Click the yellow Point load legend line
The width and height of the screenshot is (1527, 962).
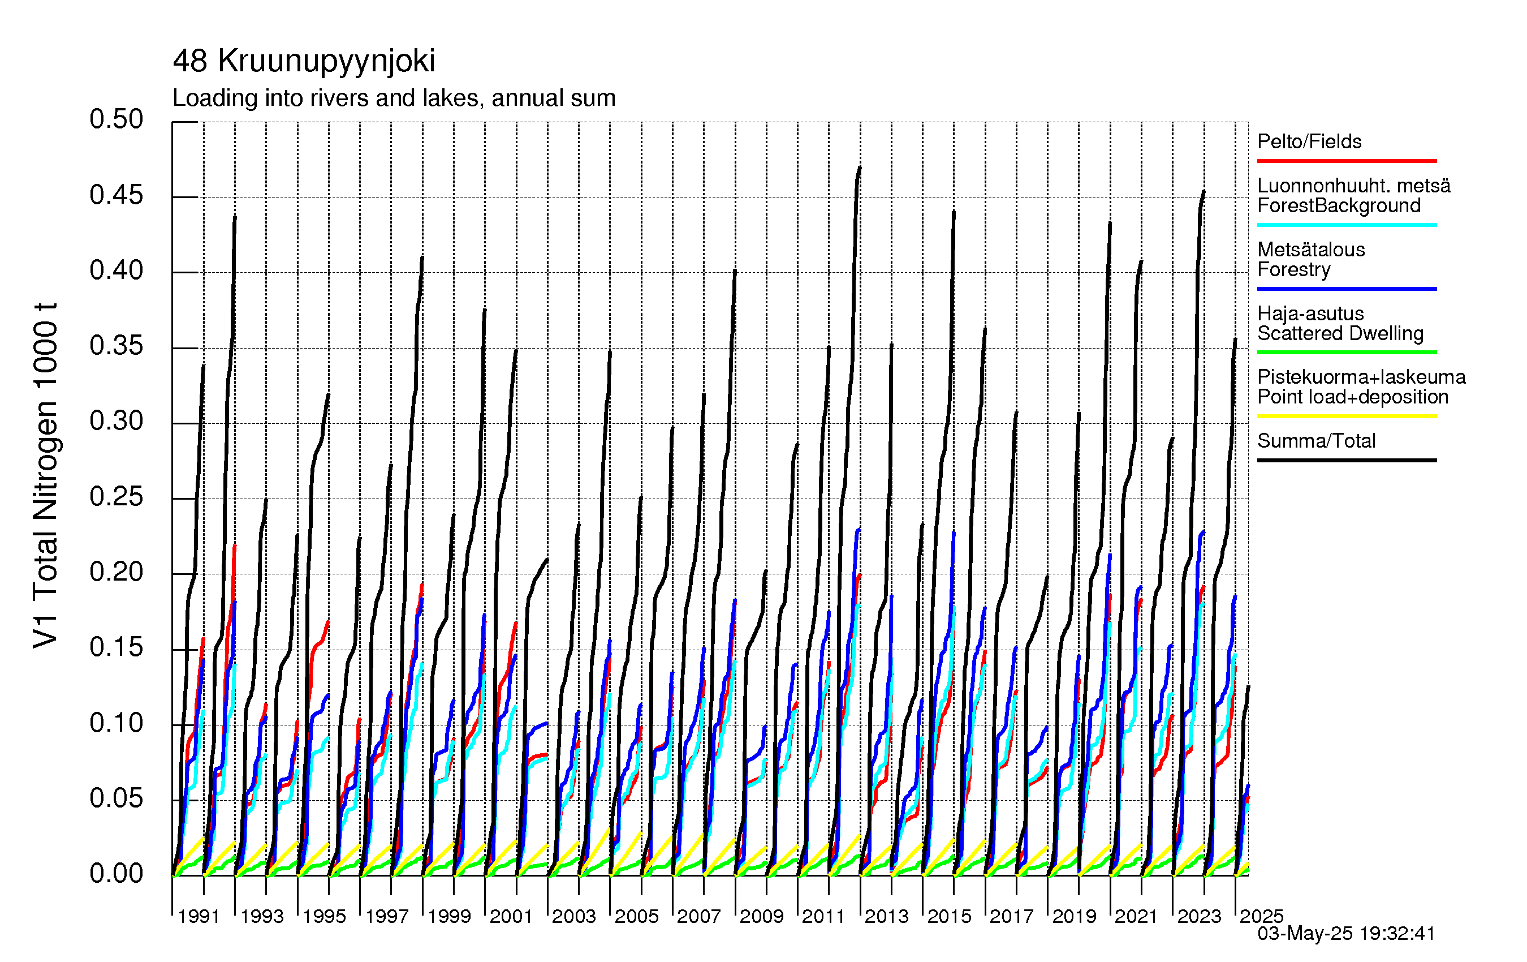coord(1347,416)
